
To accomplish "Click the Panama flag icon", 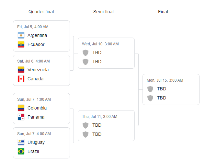I will [21, 117].
